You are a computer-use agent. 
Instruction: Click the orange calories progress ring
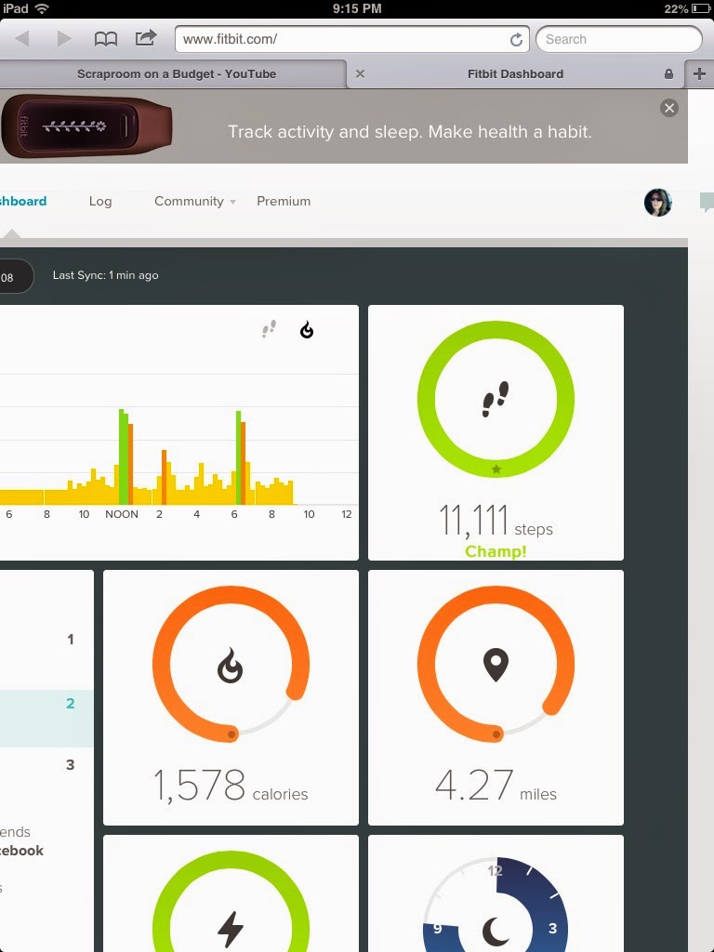(231, 664)
